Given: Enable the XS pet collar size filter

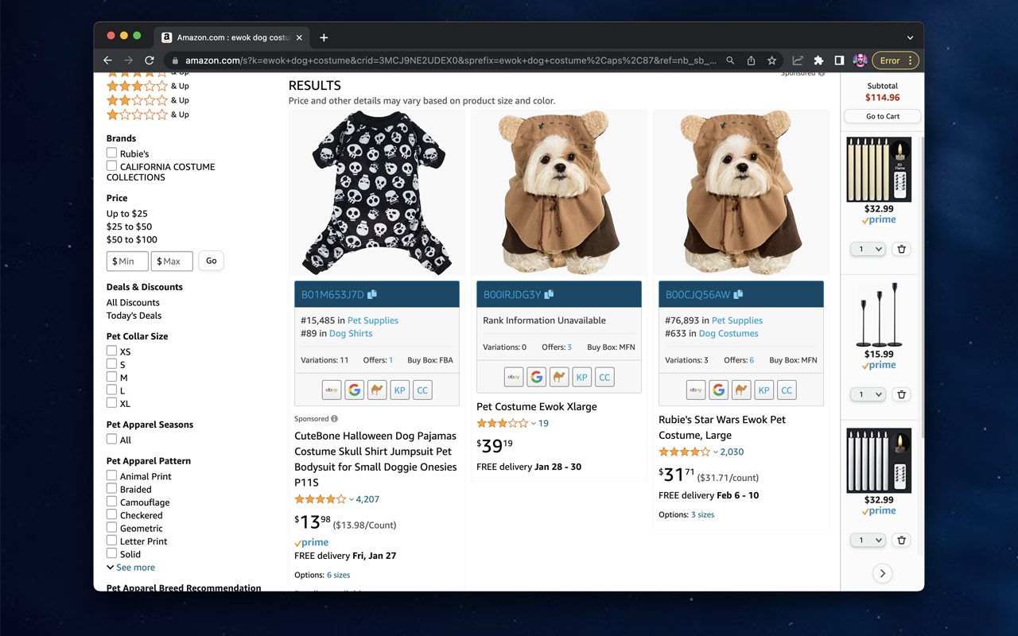Looking at the screenshot, I should point(112,351).
